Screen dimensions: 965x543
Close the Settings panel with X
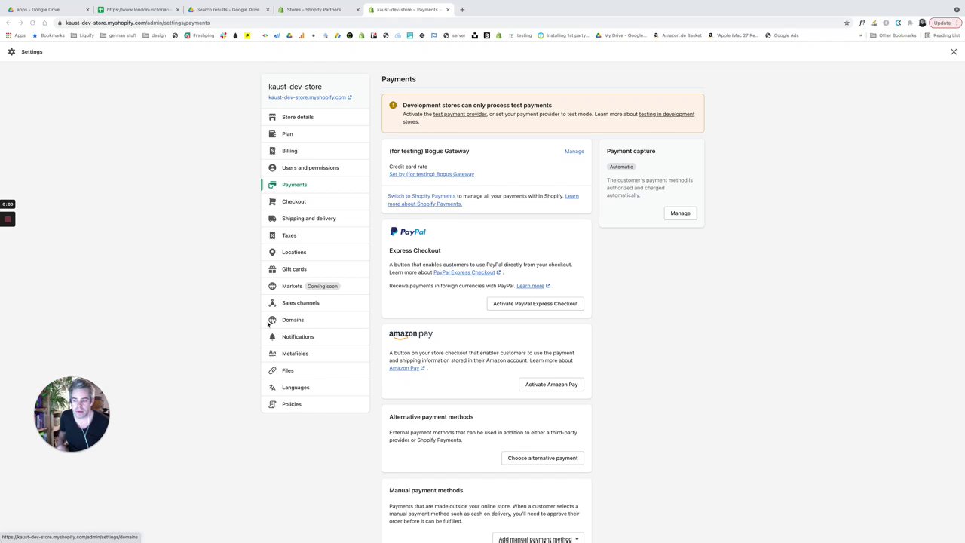coord(954,52)
